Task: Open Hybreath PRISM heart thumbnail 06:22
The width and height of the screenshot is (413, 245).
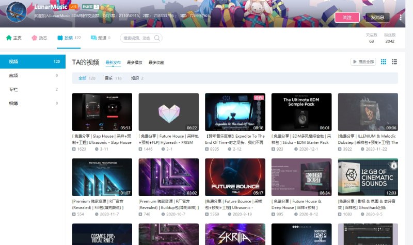Action: [x=169, y=112]
